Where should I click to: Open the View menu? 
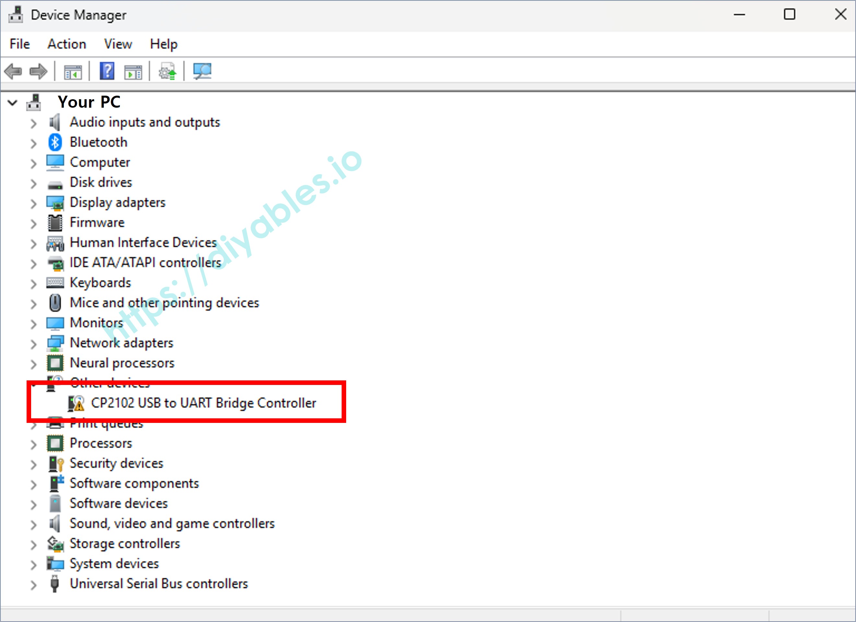[x=117, y=44]
